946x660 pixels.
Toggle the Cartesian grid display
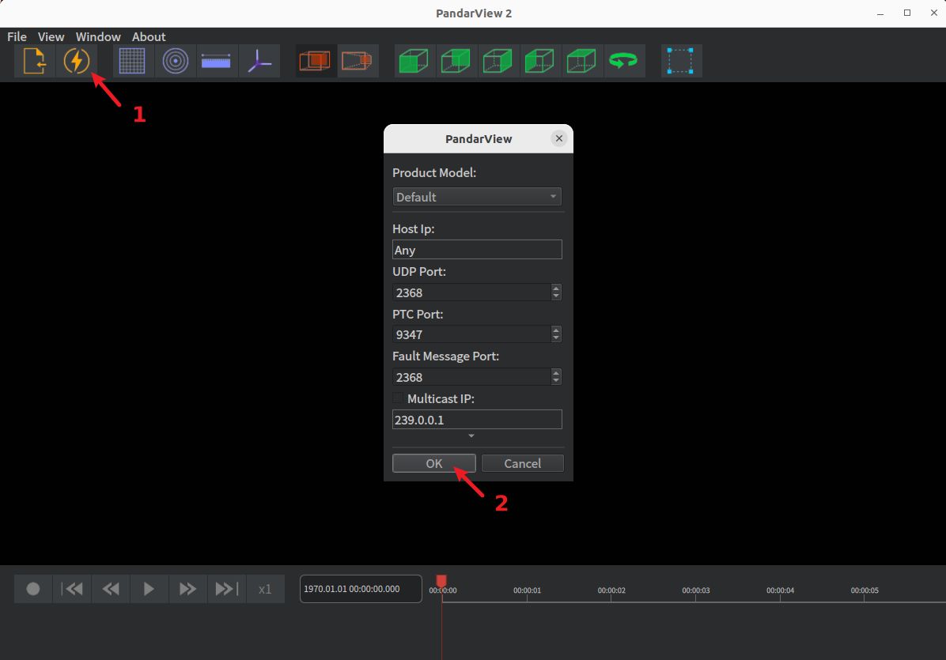(x=132, y=61)
